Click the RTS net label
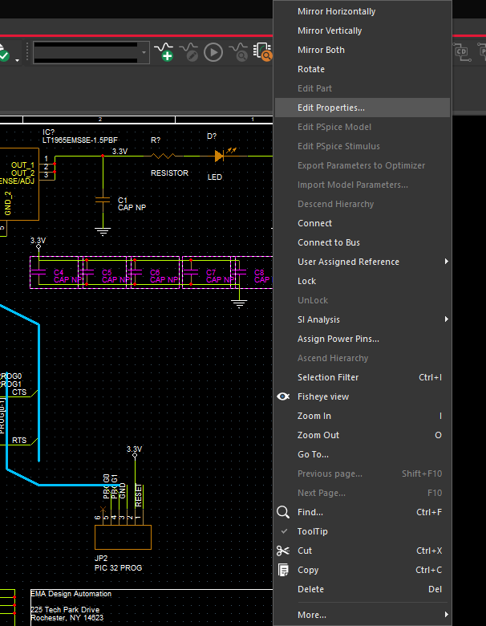The width and height of the screenshot is (486, 626). click(x=19, y=441)
